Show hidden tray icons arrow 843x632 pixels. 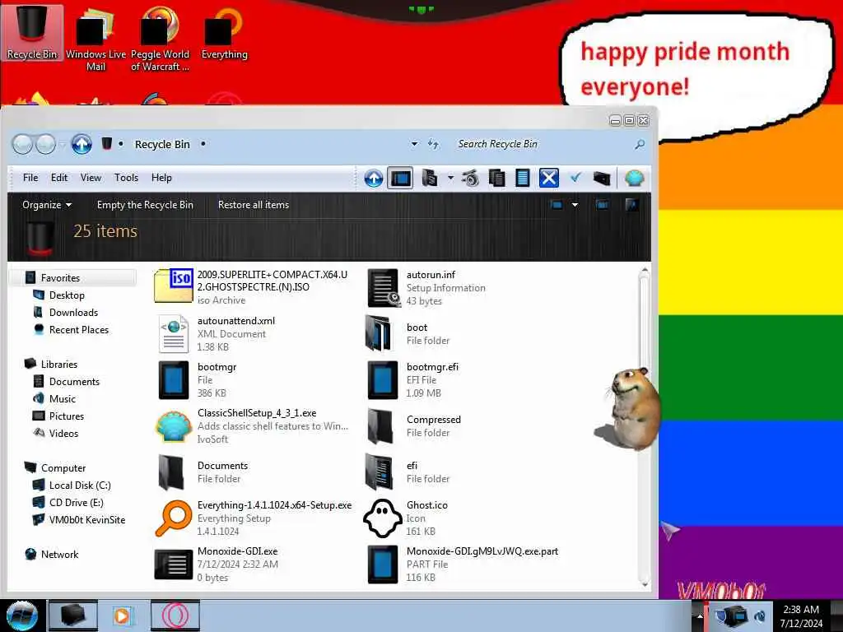tap(700, 616)
